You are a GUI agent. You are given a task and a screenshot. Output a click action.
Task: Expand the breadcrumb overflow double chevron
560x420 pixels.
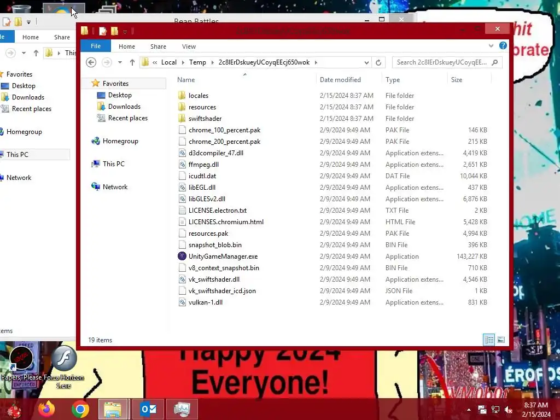coord(155,62)
